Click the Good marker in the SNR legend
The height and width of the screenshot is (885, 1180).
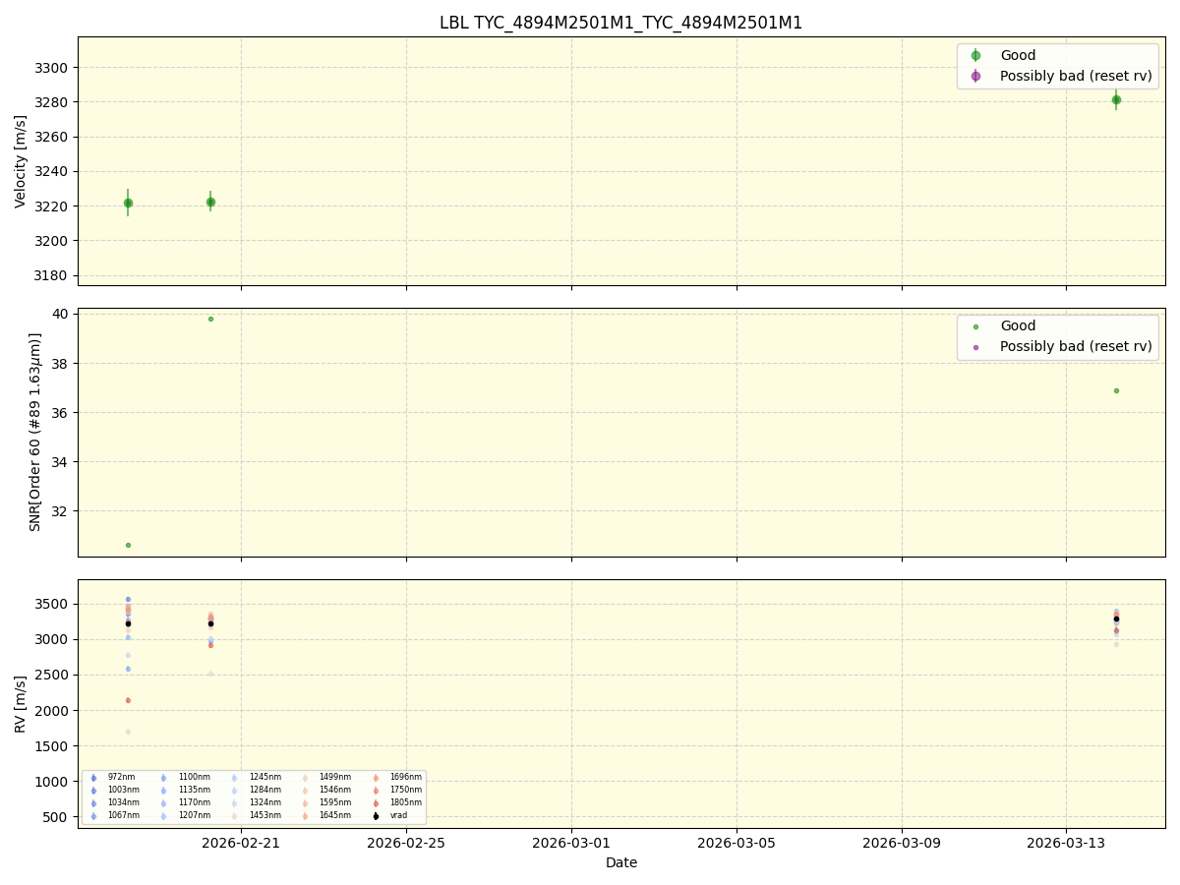(x=975, y=326)
